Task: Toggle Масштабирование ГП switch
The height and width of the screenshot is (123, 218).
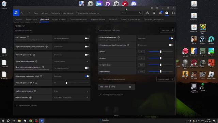Action: tap(87, 55)
